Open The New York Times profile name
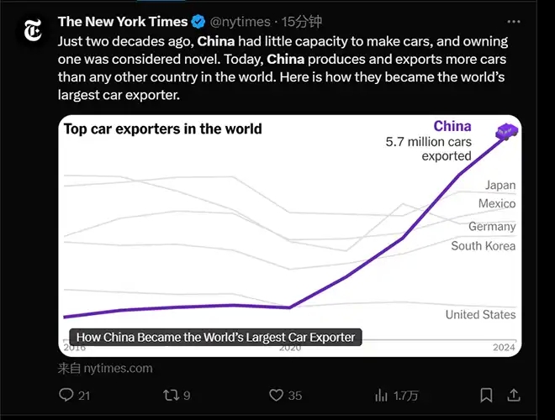The width and height of the screenshot is (555, 420). tap(122, 22)
